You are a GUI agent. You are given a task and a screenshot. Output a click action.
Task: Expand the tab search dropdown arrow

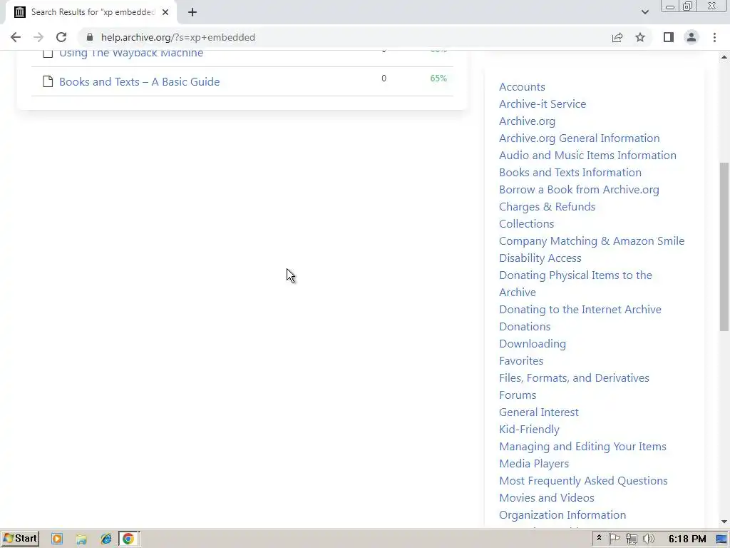[644, 12]
